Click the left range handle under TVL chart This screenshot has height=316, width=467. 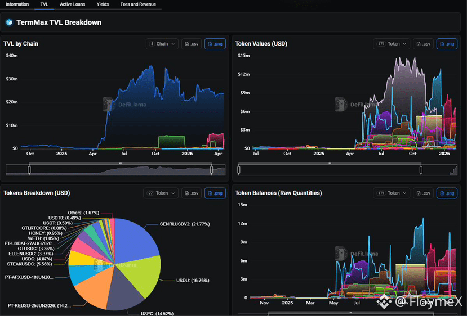29,170
